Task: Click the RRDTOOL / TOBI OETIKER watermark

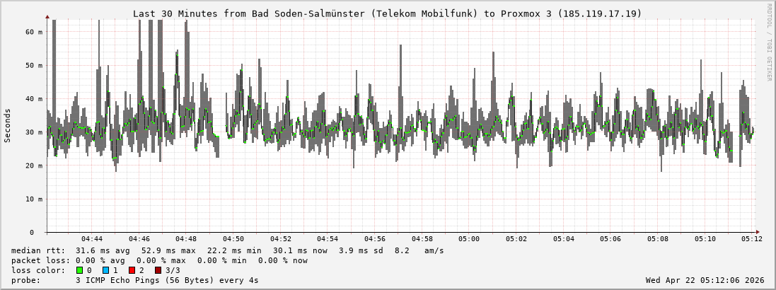Action: [x=769, y=42]
